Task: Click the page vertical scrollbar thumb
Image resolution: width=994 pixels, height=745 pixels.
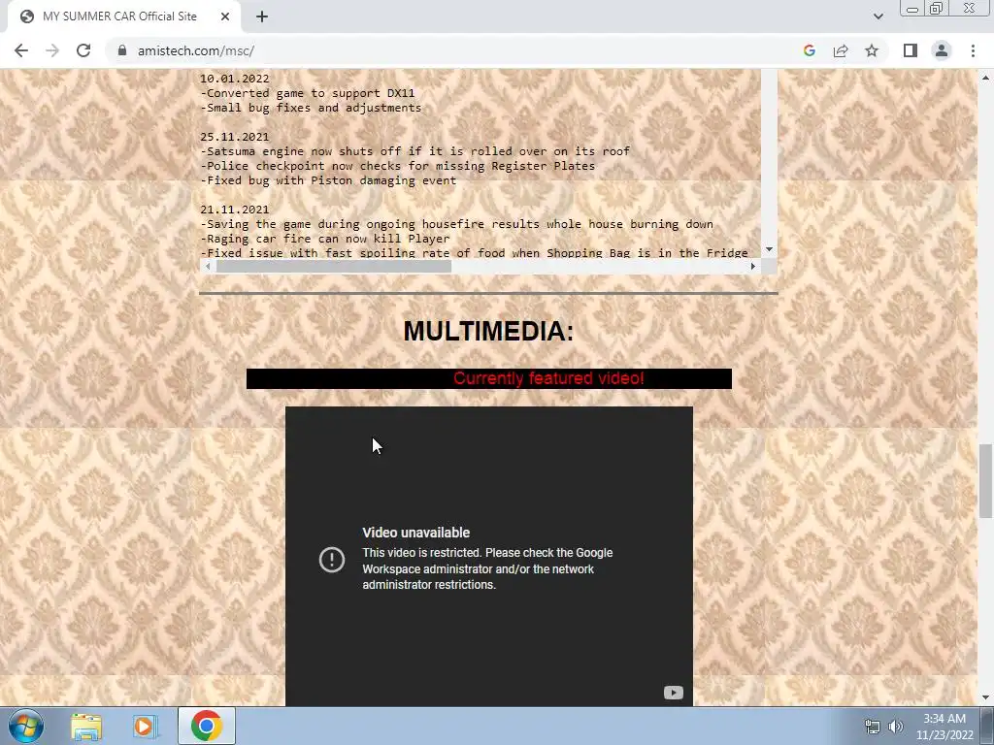Action: point(985,481)
